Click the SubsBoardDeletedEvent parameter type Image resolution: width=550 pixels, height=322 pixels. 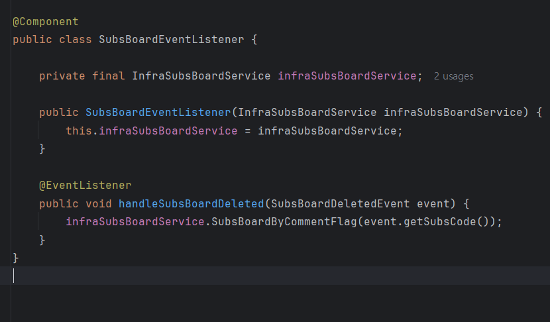click(340, 203)
